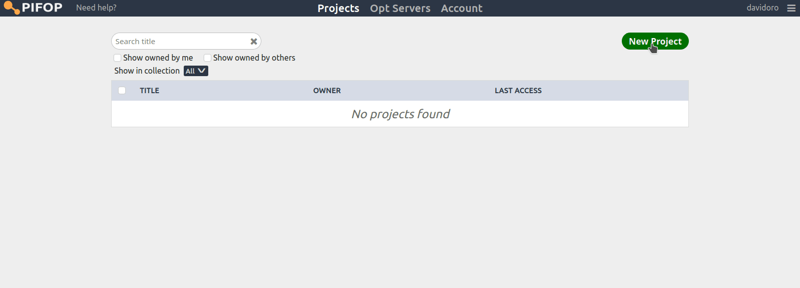
Task: Create a project with New Project
Action: pyautogui.click(x=655, y=41)
